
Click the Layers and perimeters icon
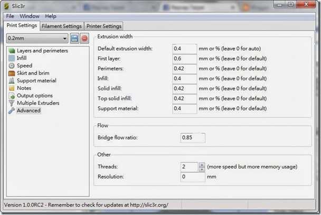(x=12, y=51)
